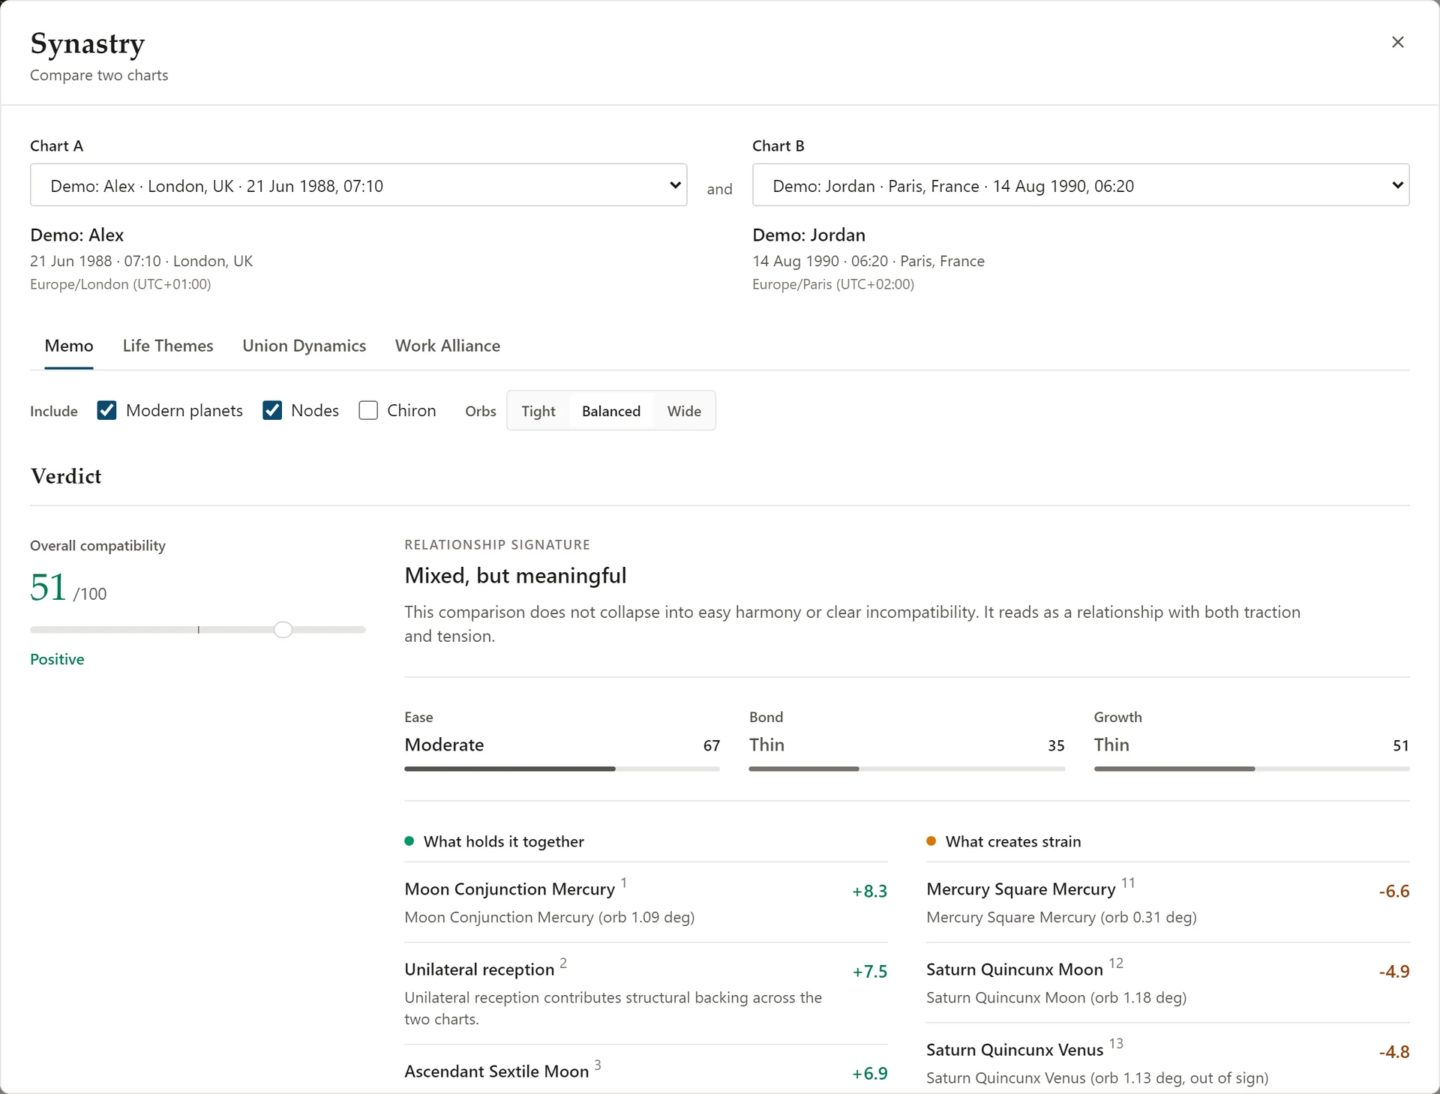
Task: Open the Work Alliance tab
Action: [448, 346]
